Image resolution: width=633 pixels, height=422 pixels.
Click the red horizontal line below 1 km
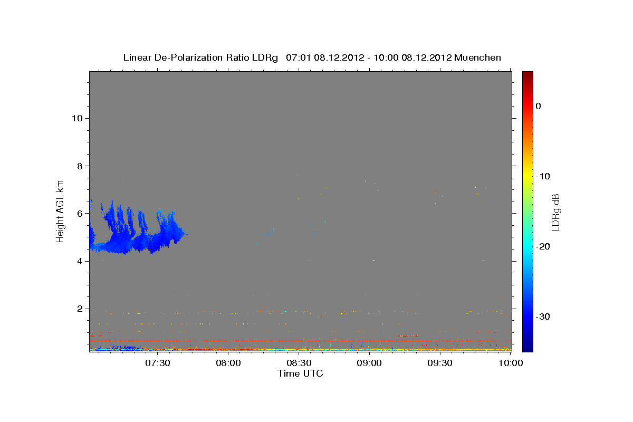point(300,341)
